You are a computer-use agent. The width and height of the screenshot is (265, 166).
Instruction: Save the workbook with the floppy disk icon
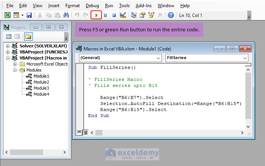tap(29, 15)
